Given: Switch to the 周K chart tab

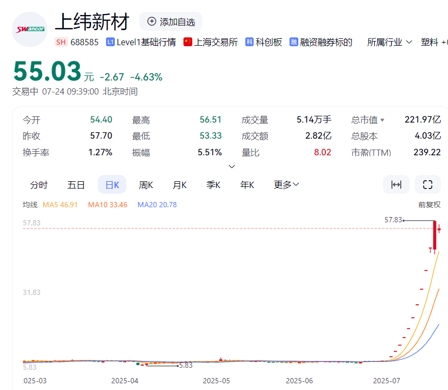Looking at the screenshot, I should pyautogui.click(x=146, y=185).
